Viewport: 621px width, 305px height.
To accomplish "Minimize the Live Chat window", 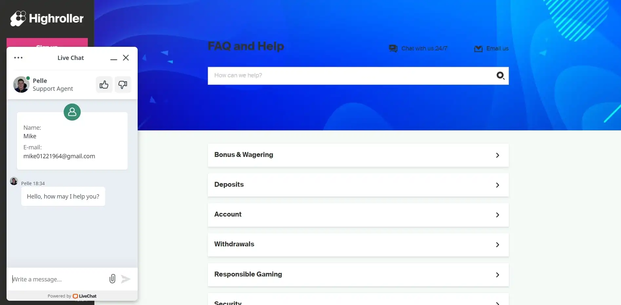I will coord(114,58).
